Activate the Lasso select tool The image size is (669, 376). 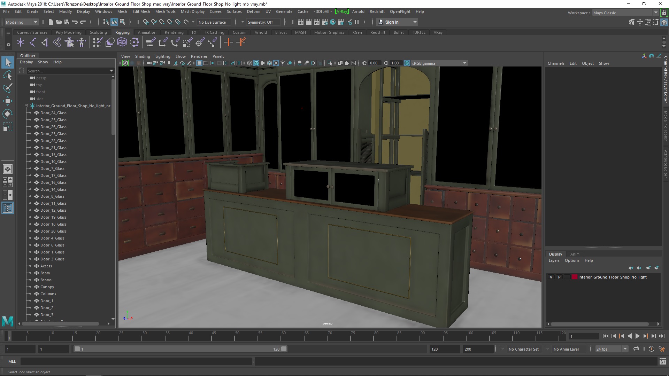pyautogui.click(x=8, y=76)
